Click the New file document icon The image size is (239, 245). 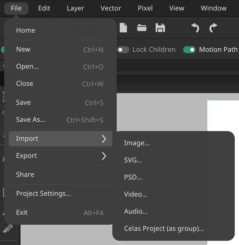coord(123,28)
